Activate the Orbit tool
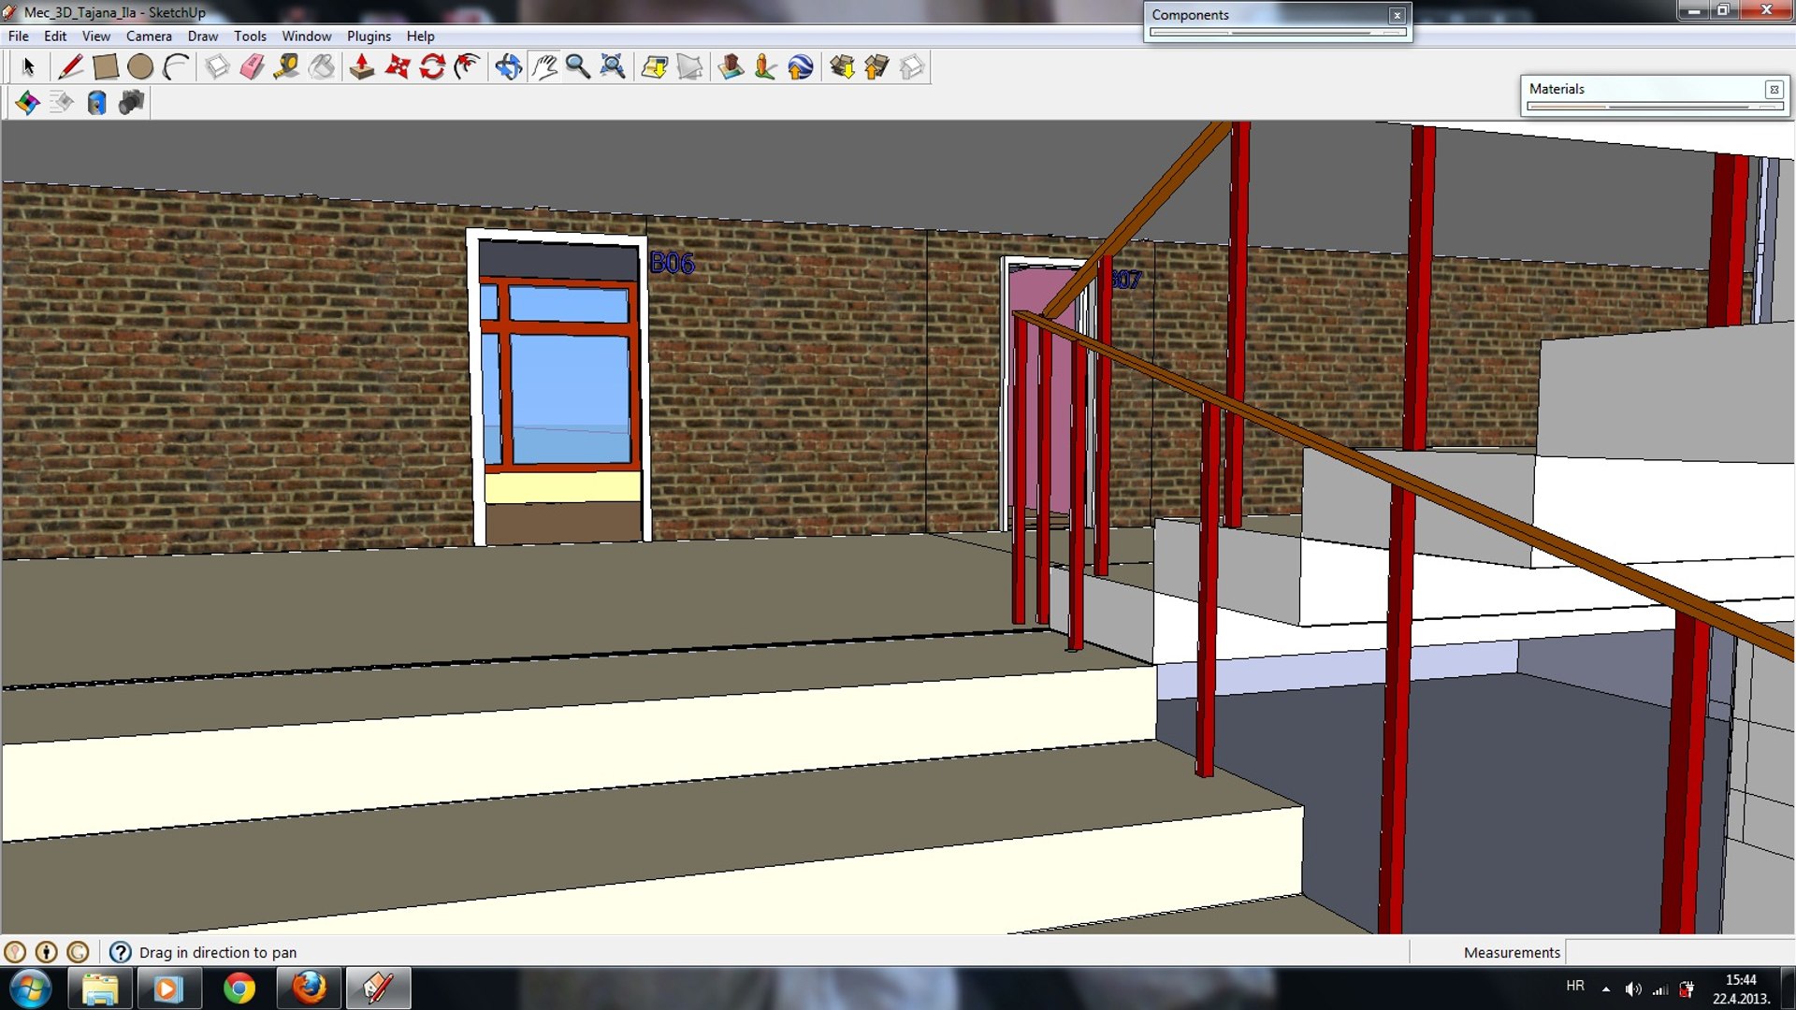Image resolution: width=1796 pixels, height=1010 pixels. (508, 66)
